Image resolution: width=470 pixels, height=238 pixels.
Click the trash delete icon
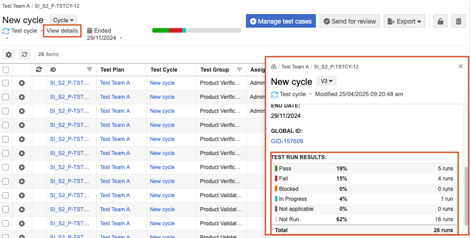(x=459, y=21)
